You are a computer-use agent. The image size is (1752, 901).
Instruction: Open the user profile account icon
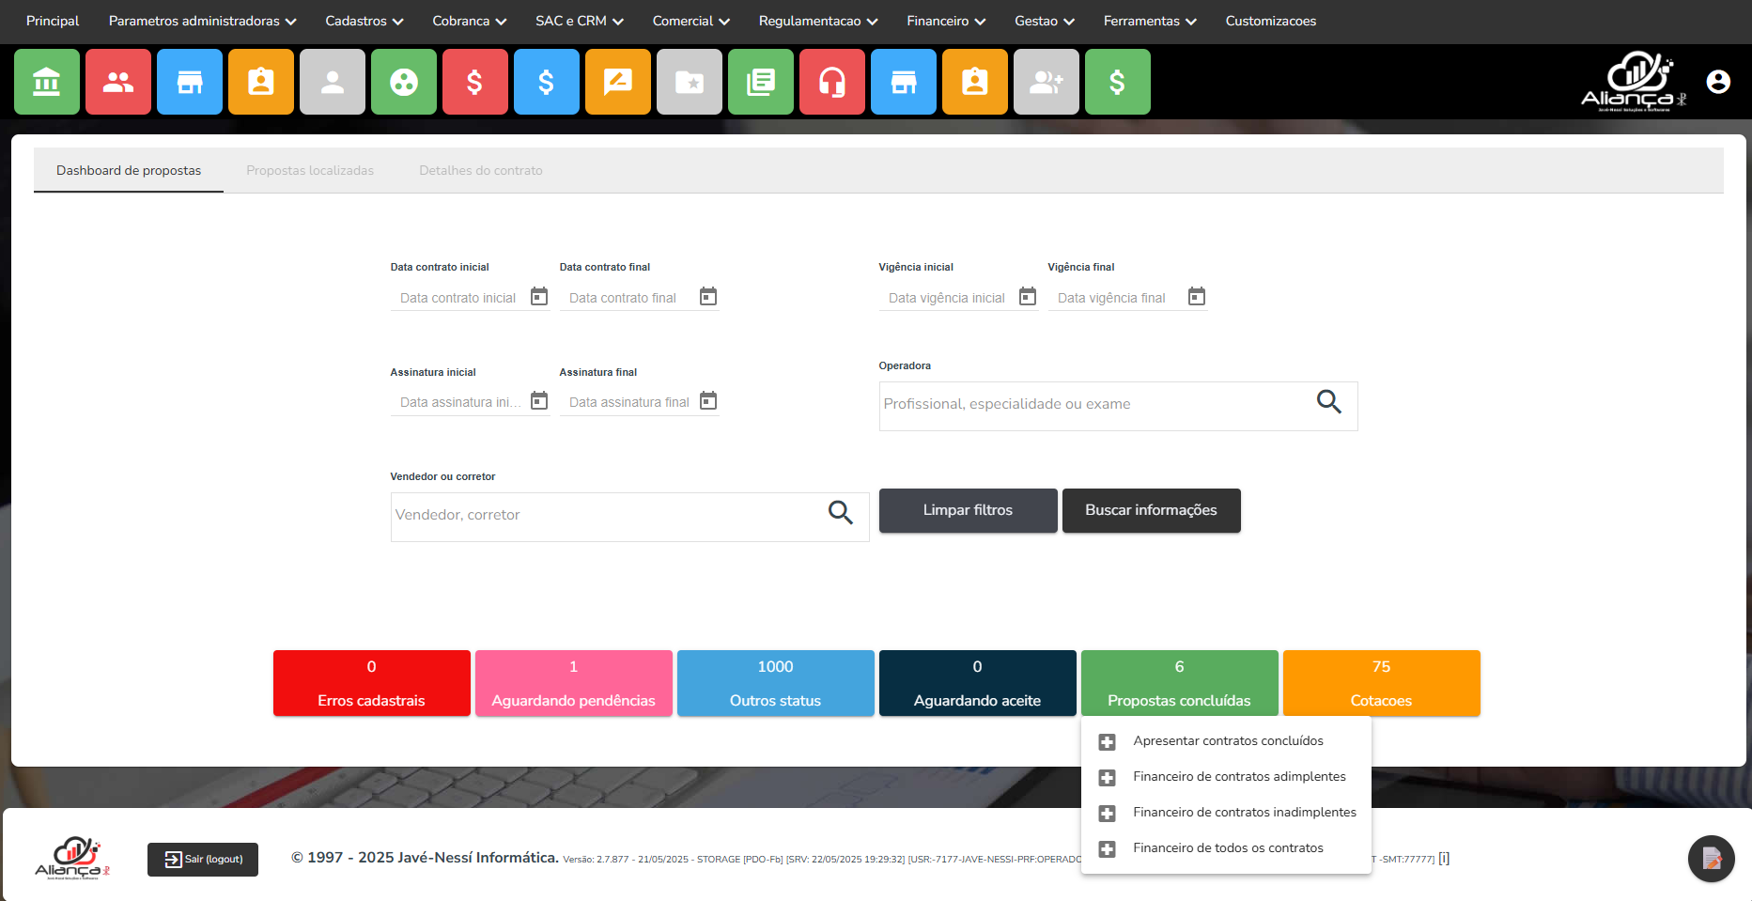1717,83
